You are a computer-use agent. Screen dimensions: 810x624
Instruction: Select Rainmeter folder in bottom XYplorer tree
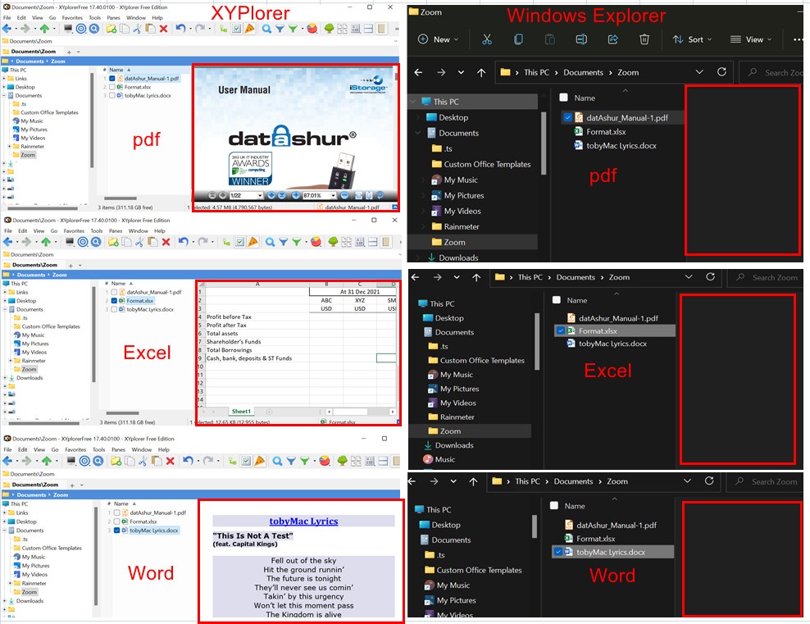(34, 583)
